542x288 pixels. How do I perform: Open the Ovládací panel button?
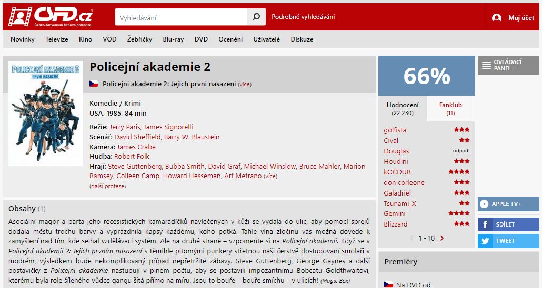pos(508,65)
